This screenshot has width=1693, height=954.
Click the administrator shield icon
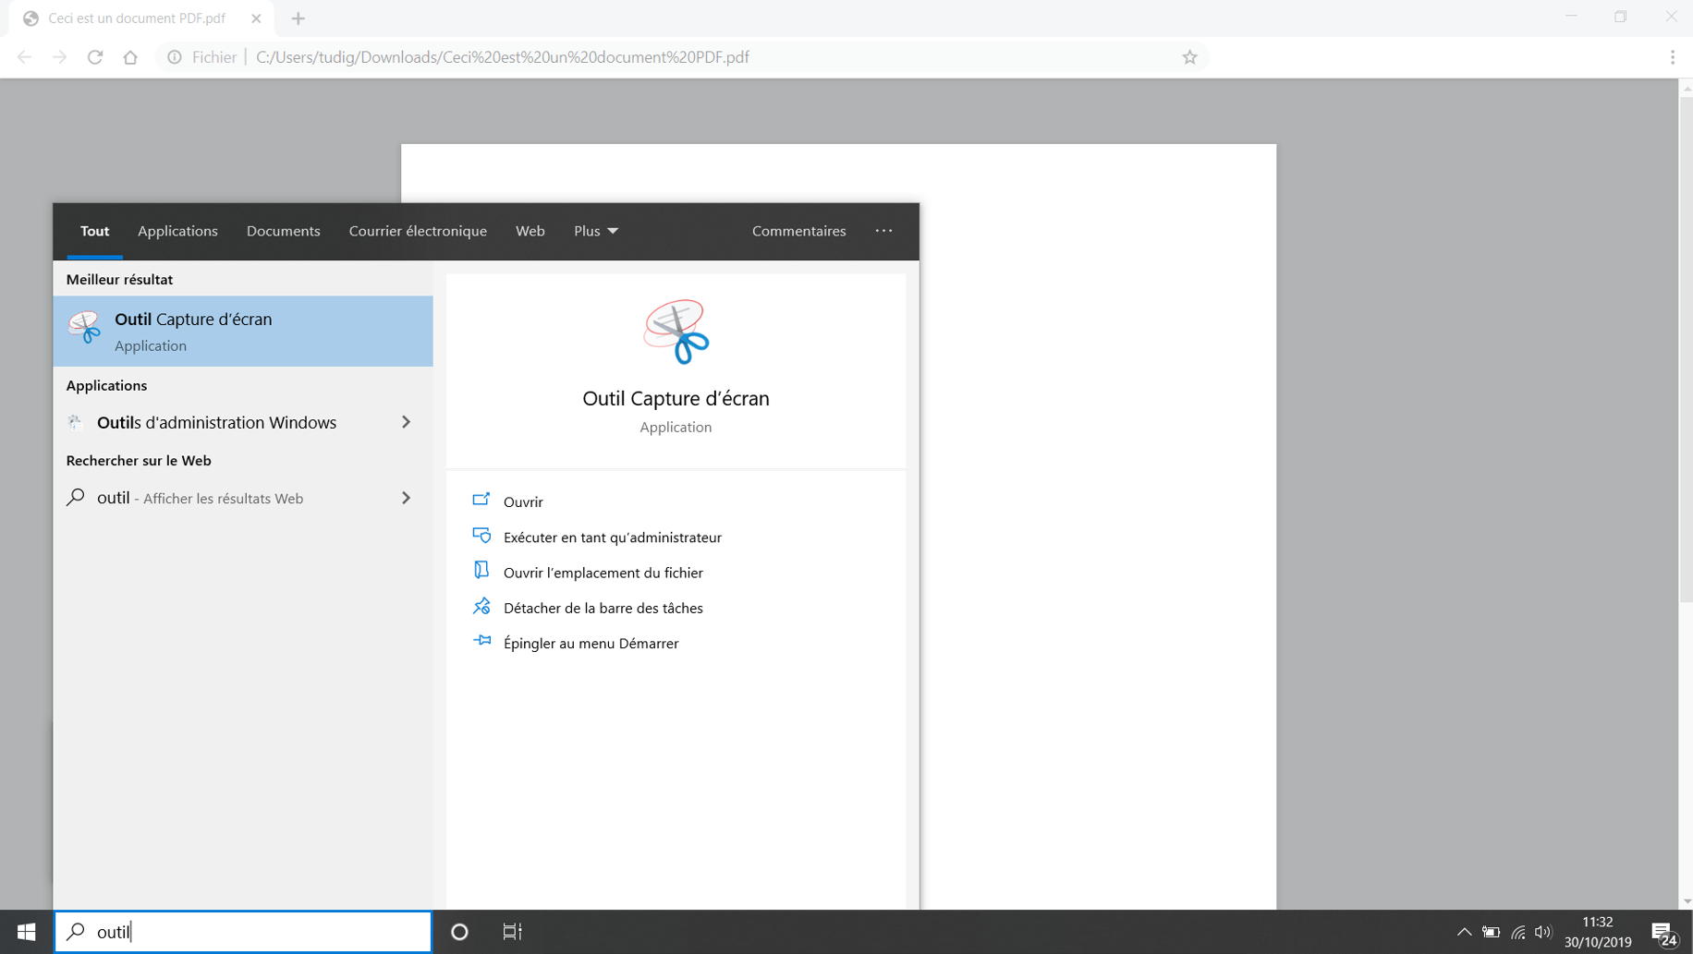[481, 536]
